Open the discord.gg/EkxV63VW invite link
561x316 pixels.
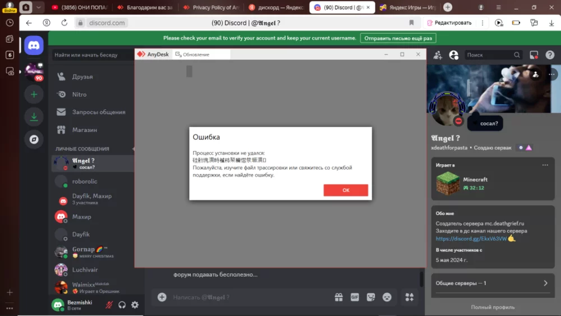(x=471, y=239)
